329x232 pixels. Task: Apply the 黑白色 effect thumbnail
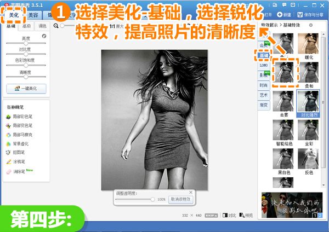click(283, 161)
